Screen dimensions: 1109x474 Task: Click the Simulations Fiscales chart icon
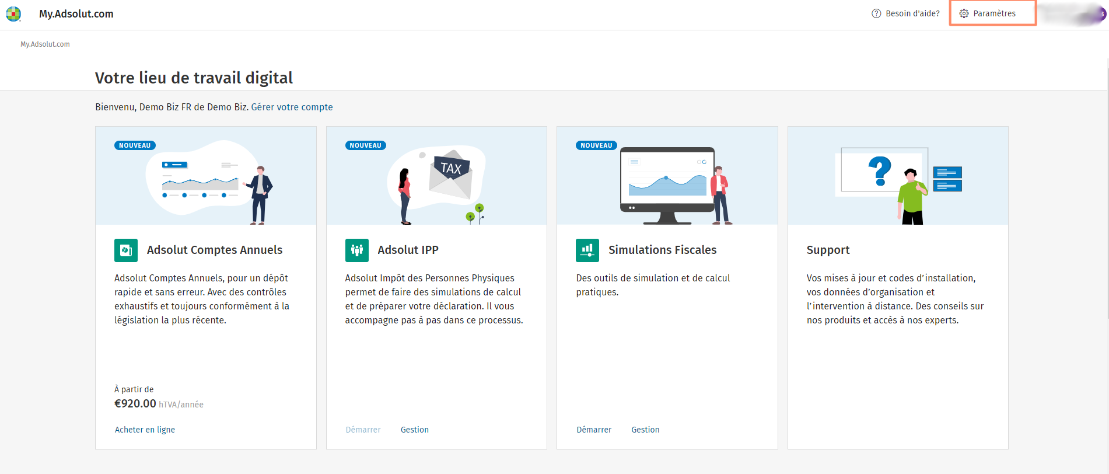587,250
